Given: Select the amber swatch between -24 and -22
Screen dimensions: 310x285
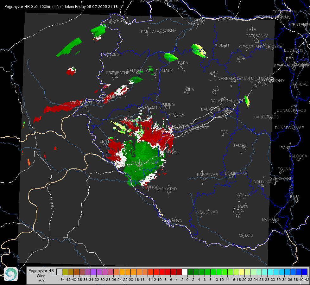Looking at the screenshot, I should point(122,272).
